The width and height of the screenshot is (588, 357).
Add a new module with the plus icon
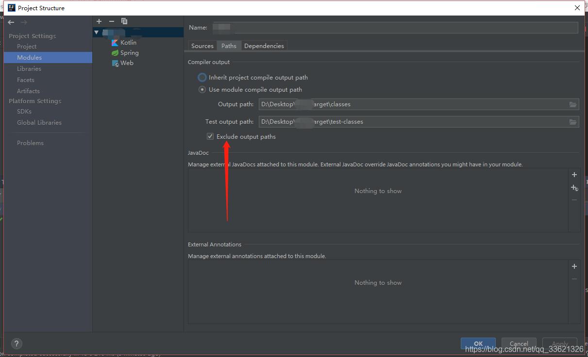(x=99, y=21)
